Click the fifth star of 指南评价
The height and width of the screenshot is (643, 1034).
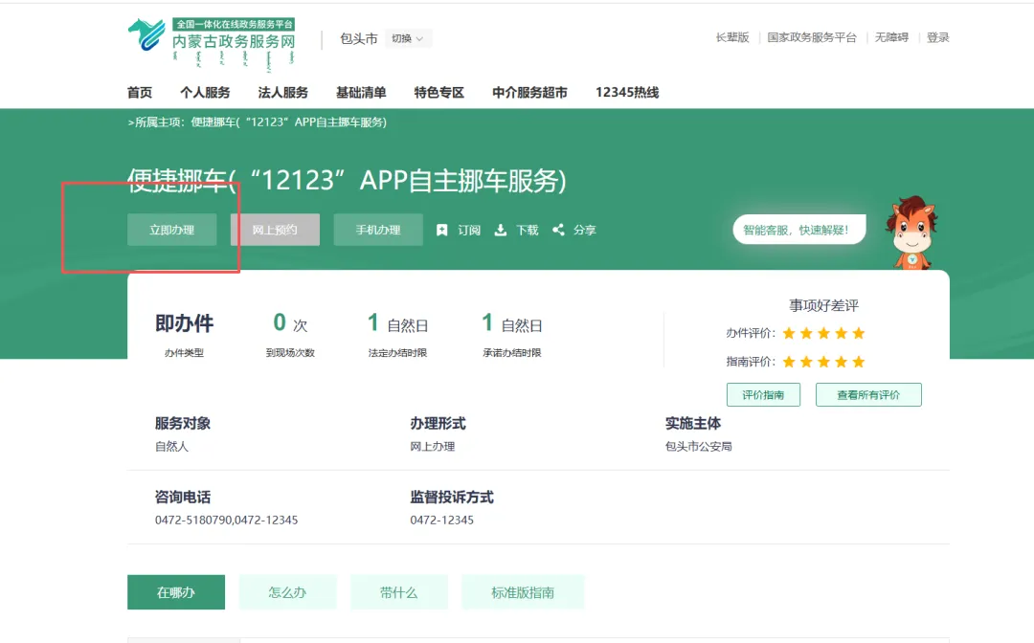click(858, 362)
